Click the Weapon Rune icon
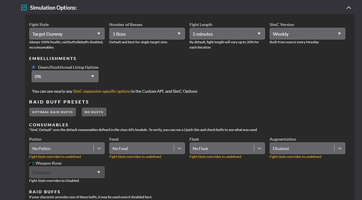The width and height of the screenshot is (362, 200). [x=31, y=163]
